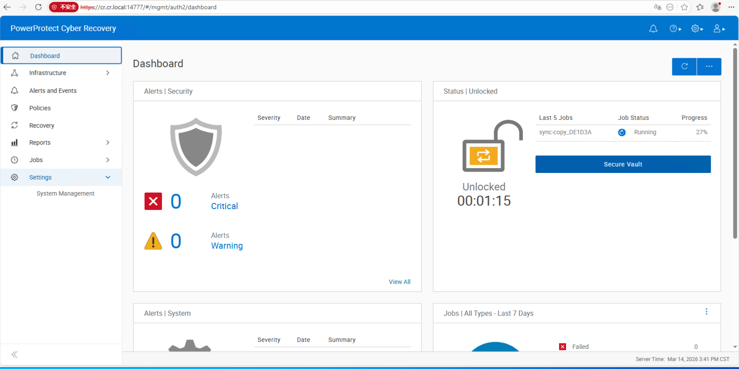Click the notifications bell in header
Image resolution: width=739 pixels, height=369 pixels.
(653, 29)
